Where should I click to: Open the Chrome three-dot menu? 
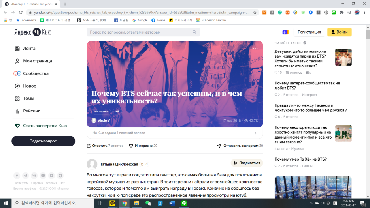(x=365, y=13)
